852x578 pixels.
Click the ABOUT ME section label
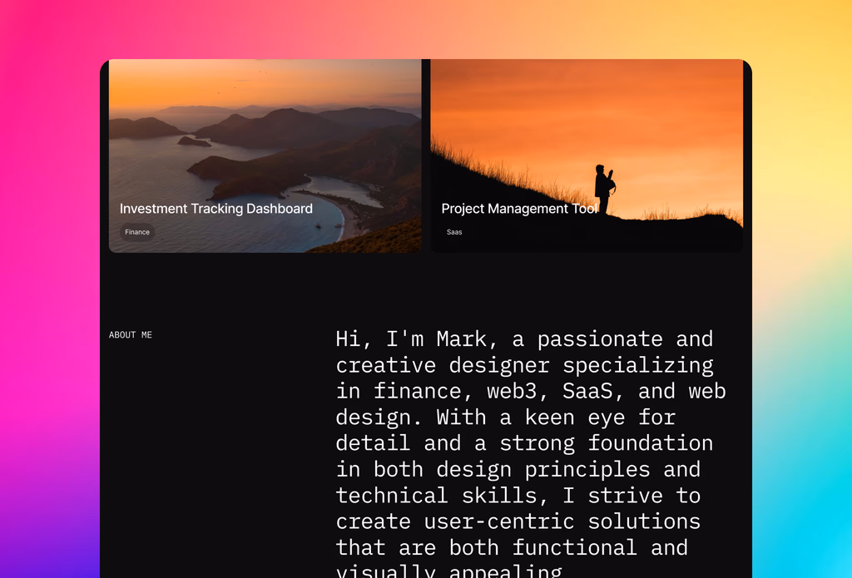tap(131, 334)
